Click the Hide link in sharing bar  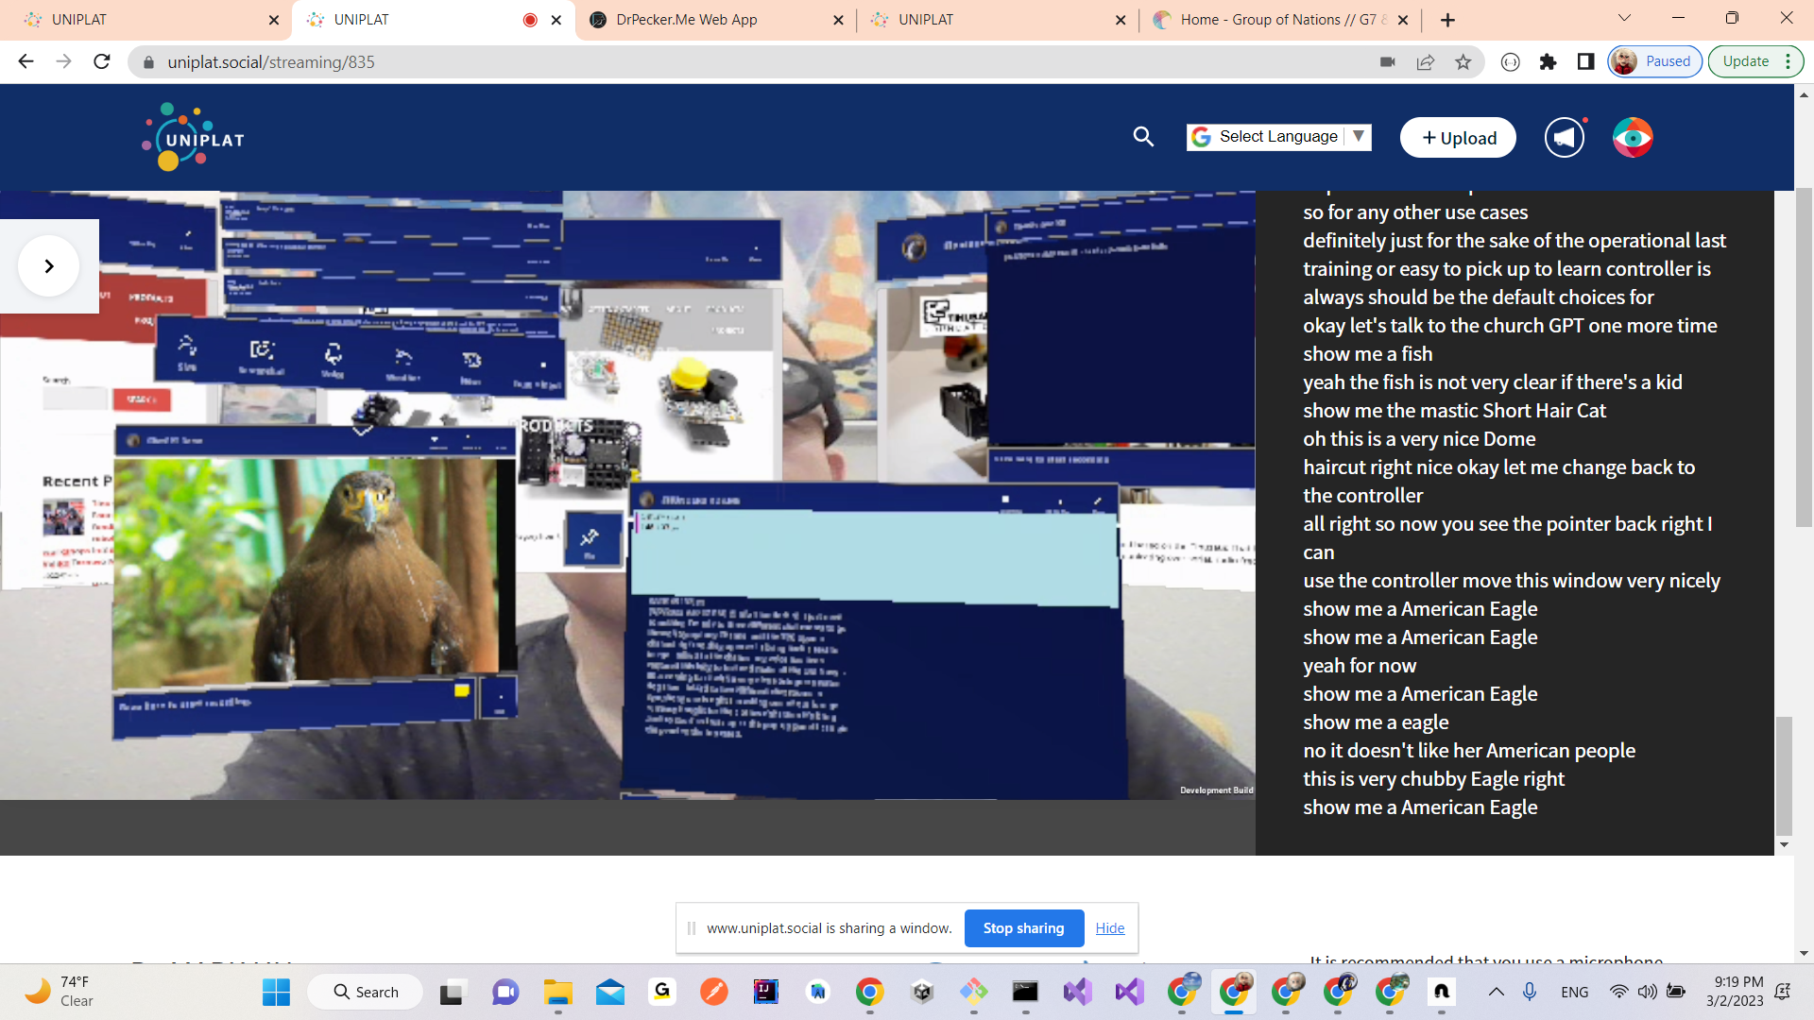1109,928
